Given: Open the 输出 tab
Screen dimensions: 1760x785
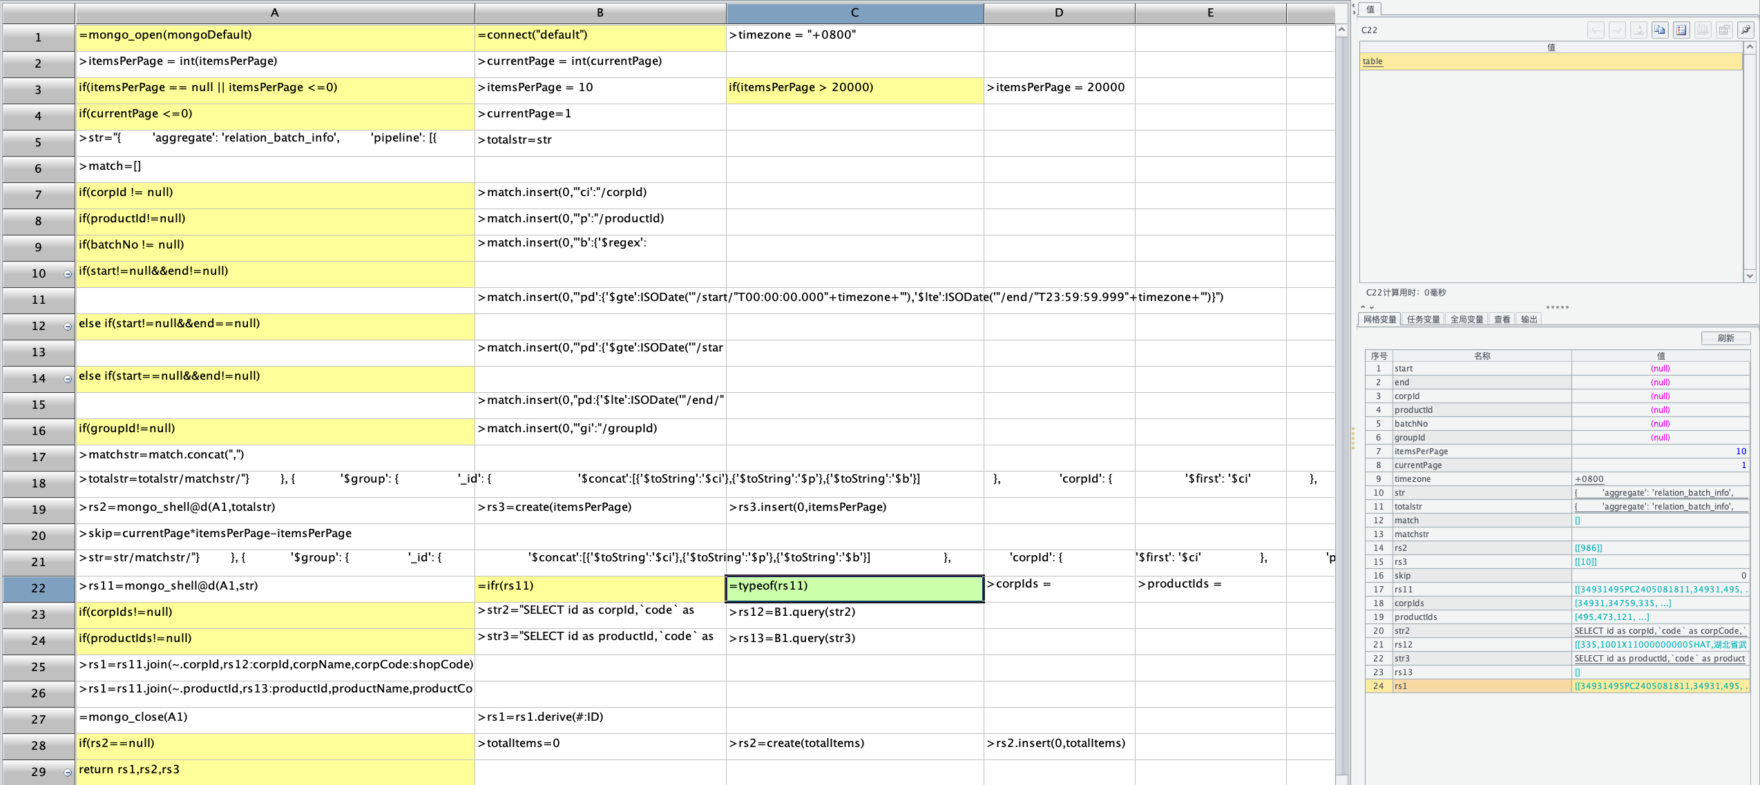Looking at the screenshot, I should [1529, 319].
